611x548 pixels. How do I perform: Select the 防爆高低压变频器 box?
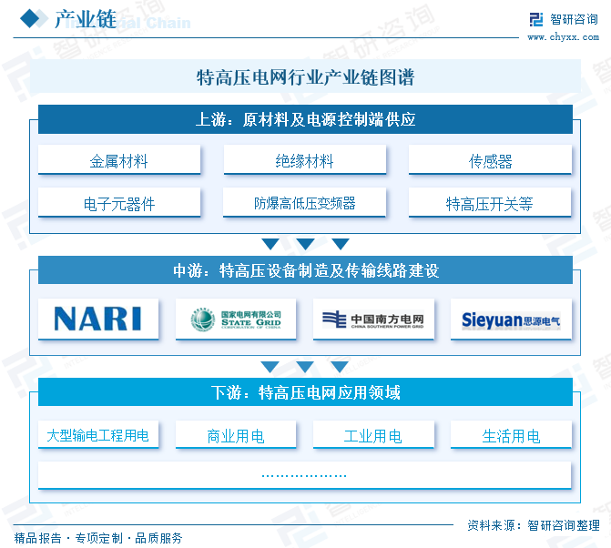(304, 202)
